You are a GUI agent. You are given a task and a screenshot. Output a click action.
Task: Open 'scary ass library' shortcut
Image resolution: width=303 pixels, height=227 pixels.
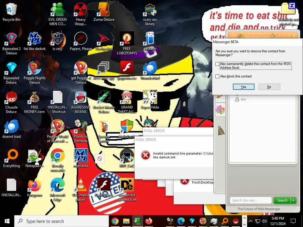point(150,15)
